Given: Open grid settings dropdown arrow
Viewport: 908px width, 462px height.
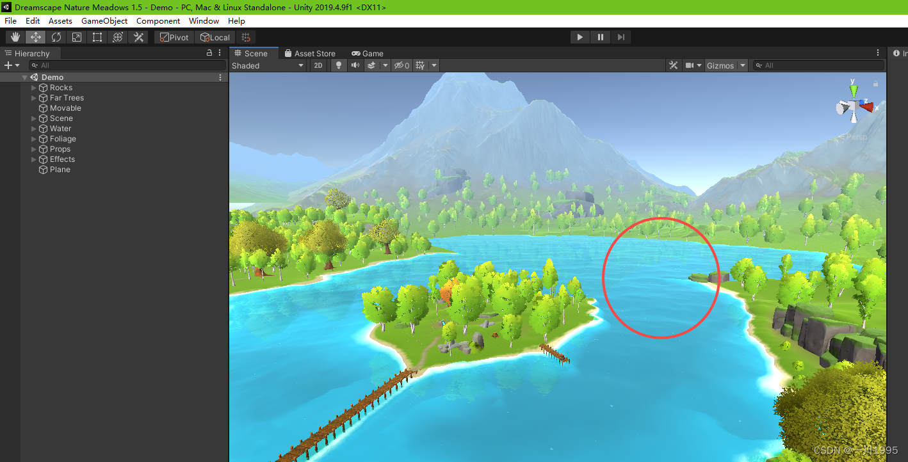Looking at the screenshot, I should click(434, 65).
